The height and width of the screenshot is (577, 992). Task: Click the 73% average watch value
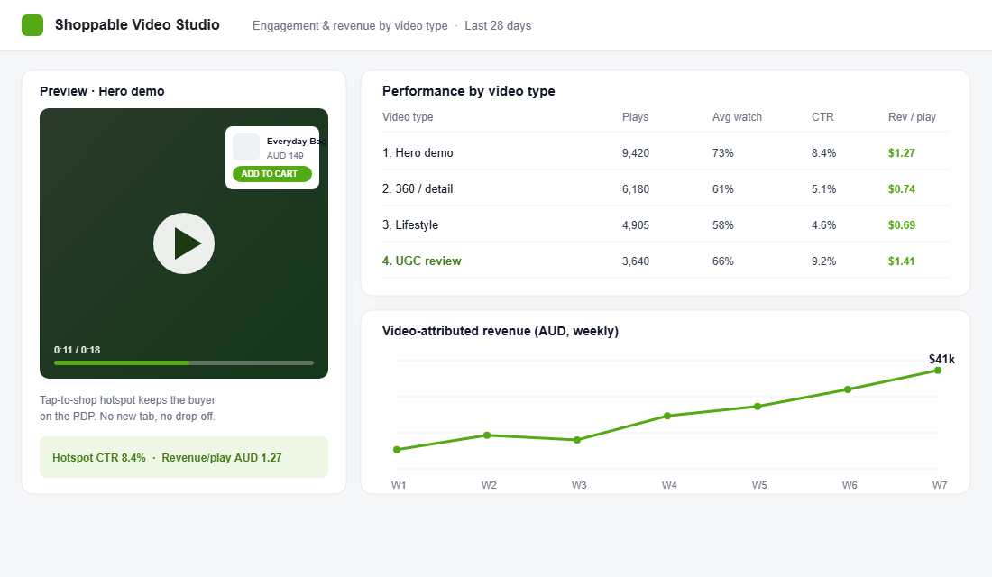click(723, 153)
